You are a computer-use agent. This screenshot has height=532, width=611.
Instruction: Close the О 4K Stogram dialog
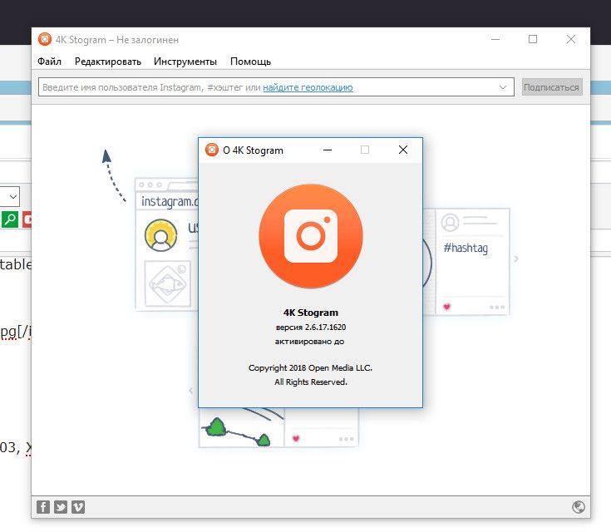pos(403,150)
